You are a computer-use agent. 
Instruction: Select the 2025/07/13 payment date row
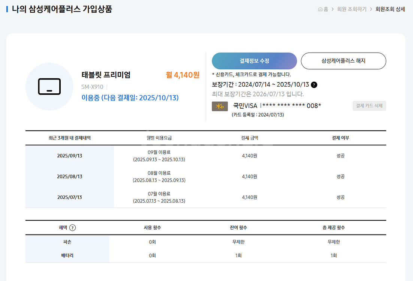click(x=69, y=197)
